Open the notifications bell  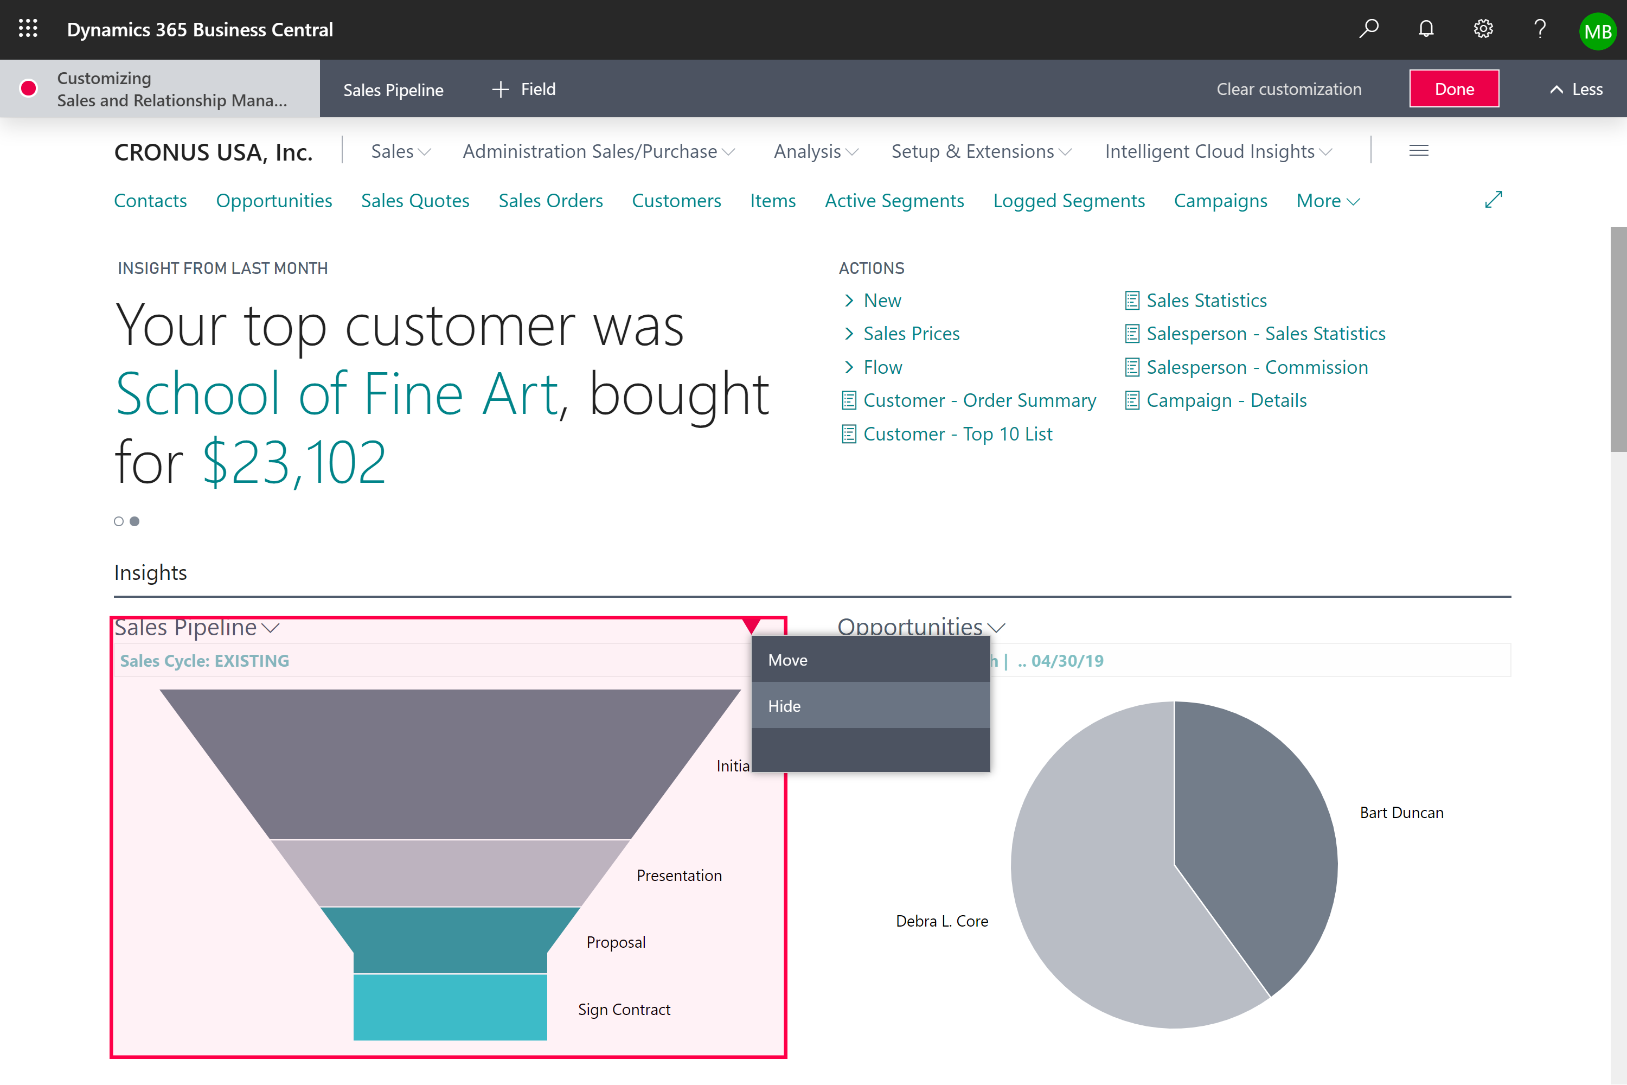[1426, 29]
